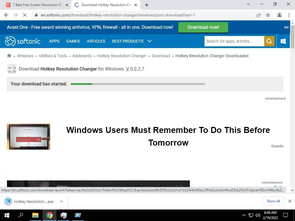Click the Softonic logo

click(23, 41)
